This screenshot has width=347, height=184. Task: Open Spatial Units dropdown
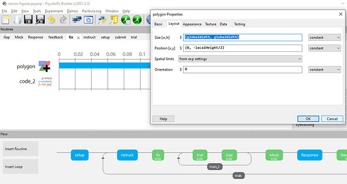240,59
